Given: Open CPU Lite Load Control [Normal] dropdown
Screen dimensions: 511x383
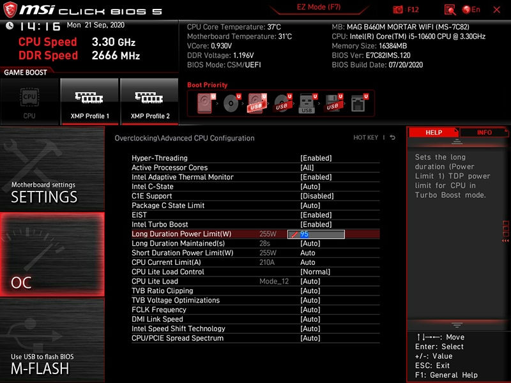Looking at the screenshot, I should [x=315, y=272].
